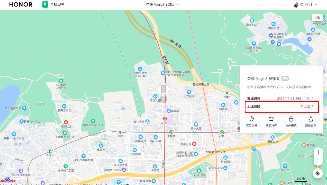The height and width of the screenshot is (185, 327).
Task: Click the 荣耀骑士 user avatar
Action: click(x=296, y=5)
